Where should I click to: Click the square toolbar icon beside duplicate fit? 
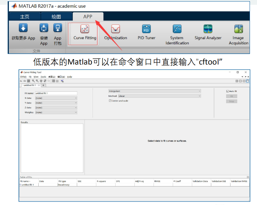pos(28,81)
